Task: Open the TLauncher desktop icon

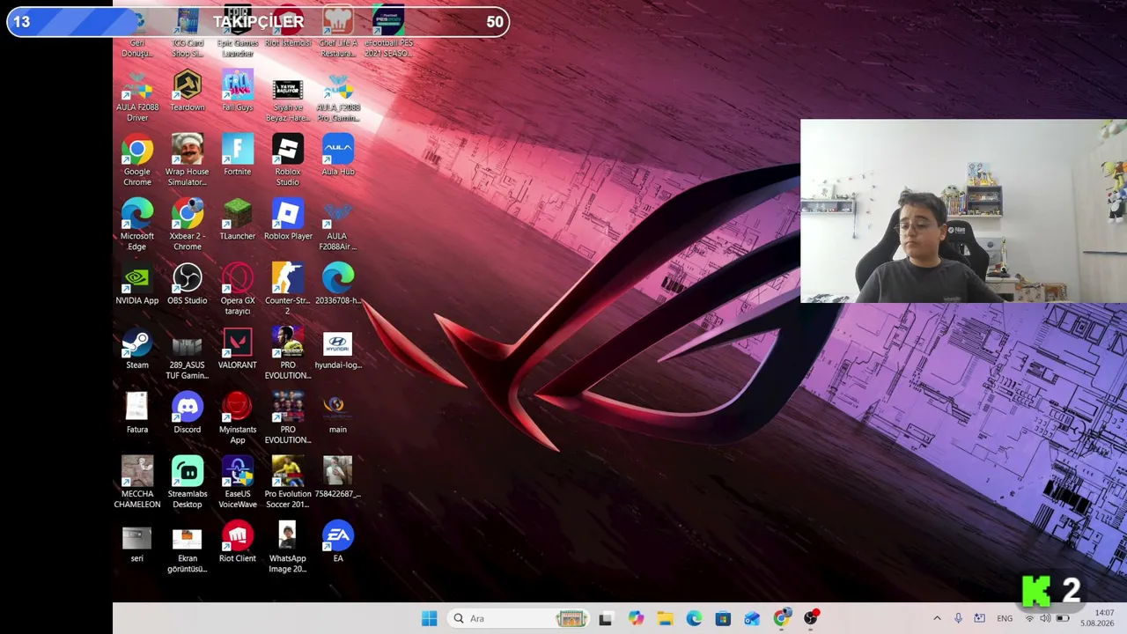Action: 237,220
